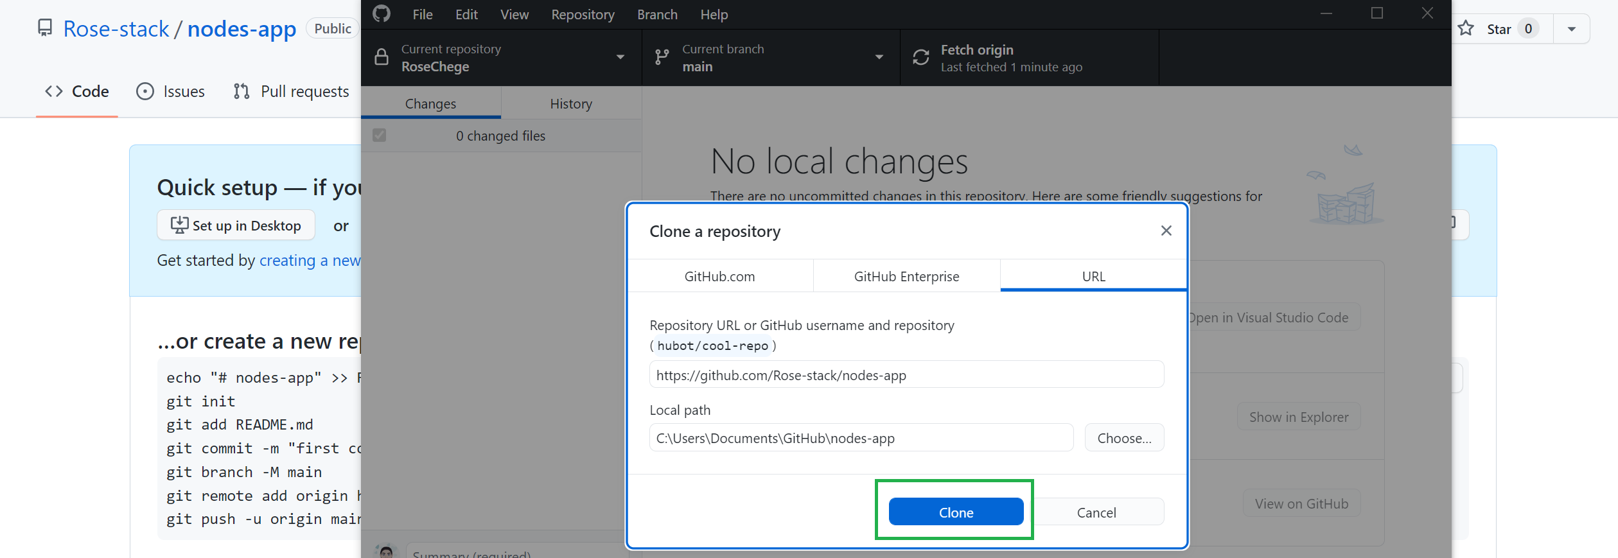Open the Branch menu
Screen dimensions: 1618x558
(x=656, y=14)
